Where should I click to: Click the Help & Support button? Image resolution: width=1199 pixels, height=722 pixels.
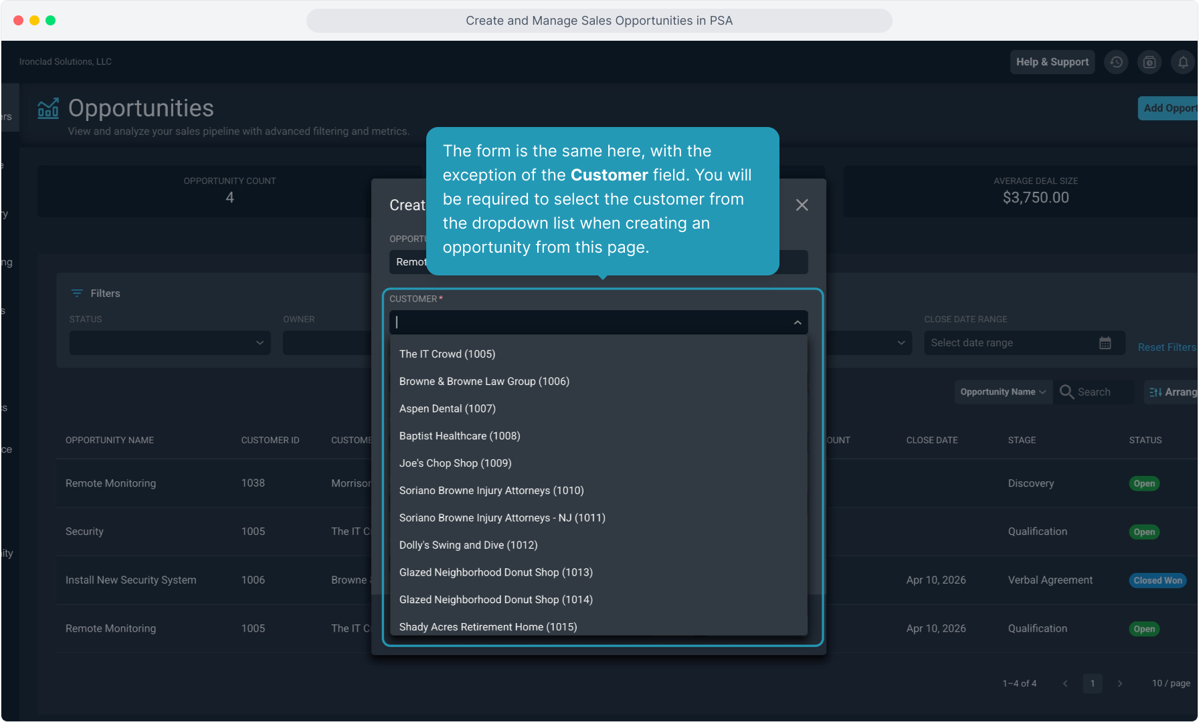coord(1052,62)
